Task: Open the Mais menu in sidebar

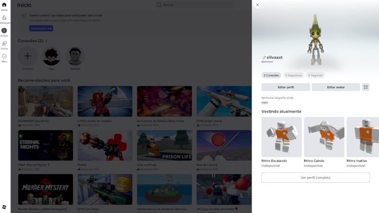Action: [x=4, y=57]
